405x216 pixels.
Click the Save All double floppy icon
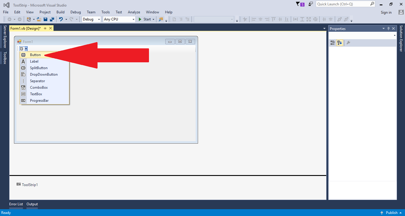coord(52,19)
